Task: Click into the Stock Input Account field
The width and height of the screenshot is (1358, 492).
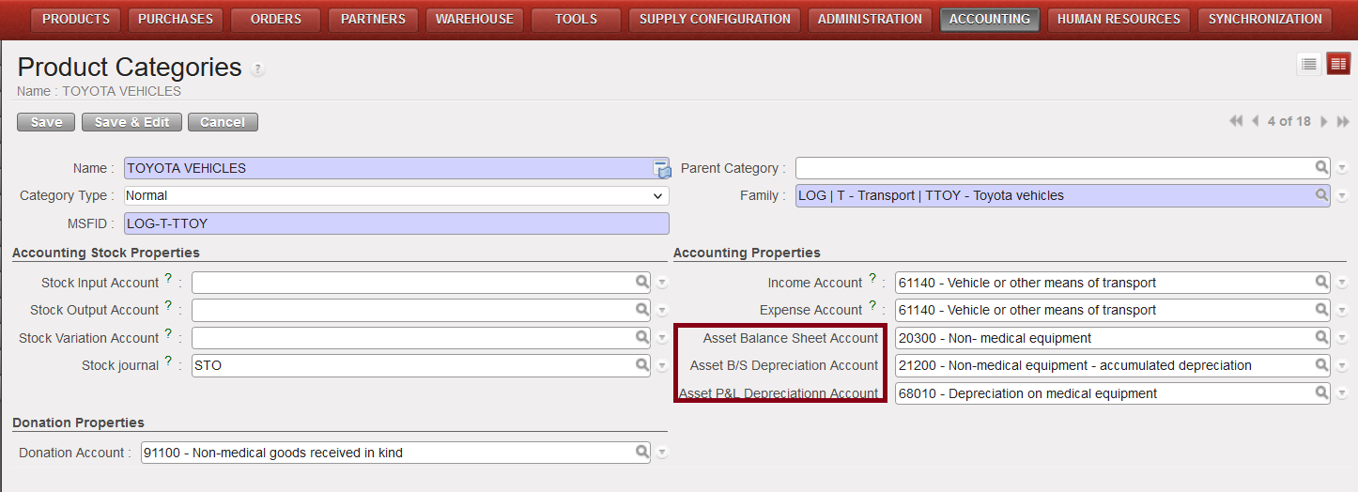Action: coord(411,283)
